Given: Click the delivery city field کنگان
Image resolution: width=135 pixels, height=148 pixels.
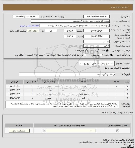Looking at the screenshot, I should pyautogui.click(x=97, y=46).
